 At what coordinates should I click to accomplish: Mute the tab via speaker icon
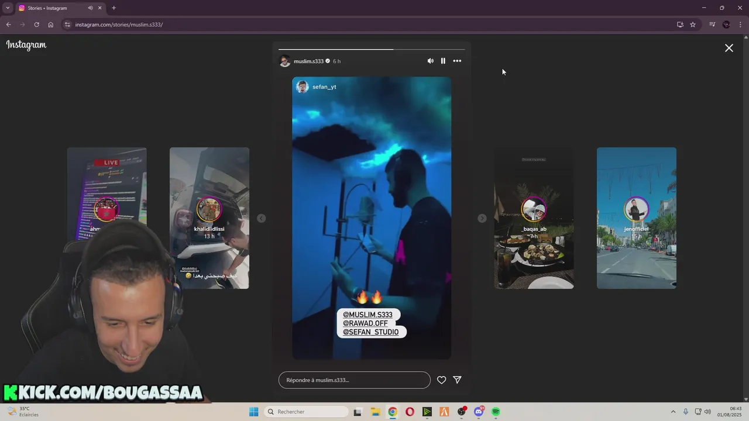[x=90, y=8]
